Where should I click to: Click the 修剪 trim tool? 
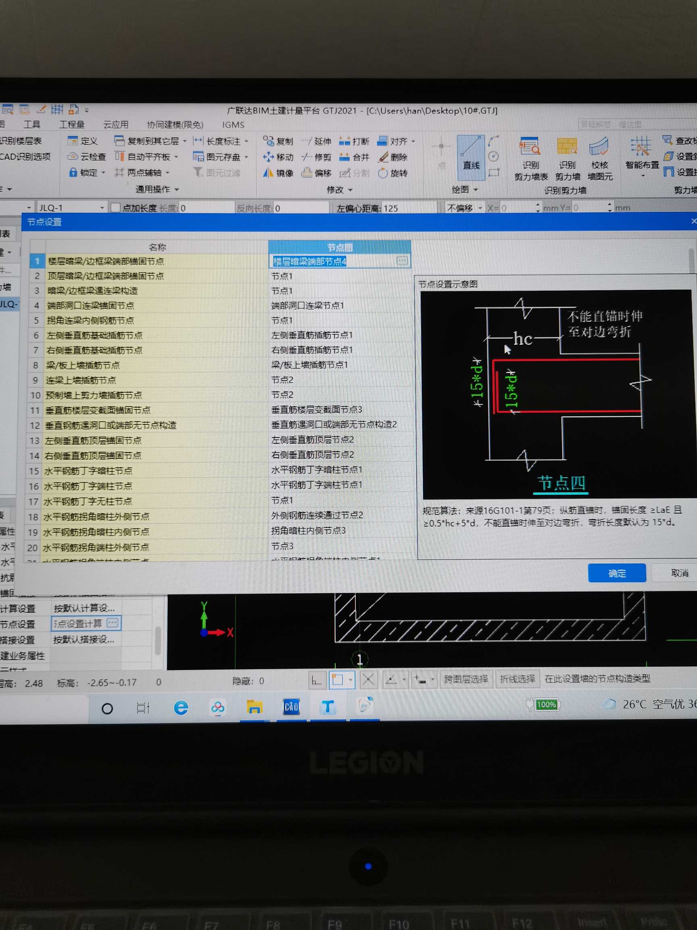coord(317,157)
